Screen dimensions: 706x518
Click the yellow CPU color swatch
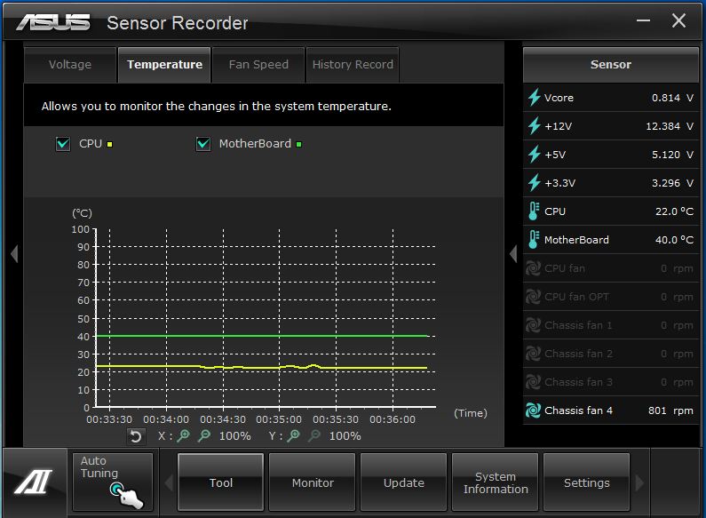pos(109,145)
